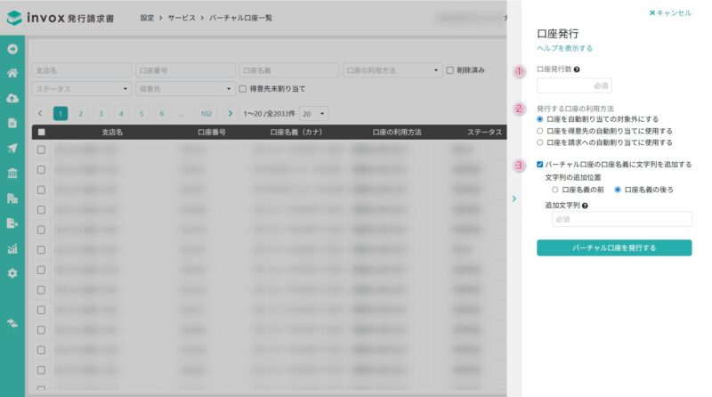The height and width of the screenshot is (397, 712).
Task: Open 得意先 filter dropdown
Action: tap(185, 89)
